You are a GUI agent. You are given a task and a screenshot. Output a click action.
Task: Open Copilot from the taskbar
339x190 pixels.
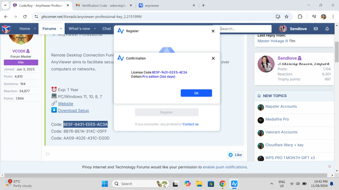tap(188, 184)
